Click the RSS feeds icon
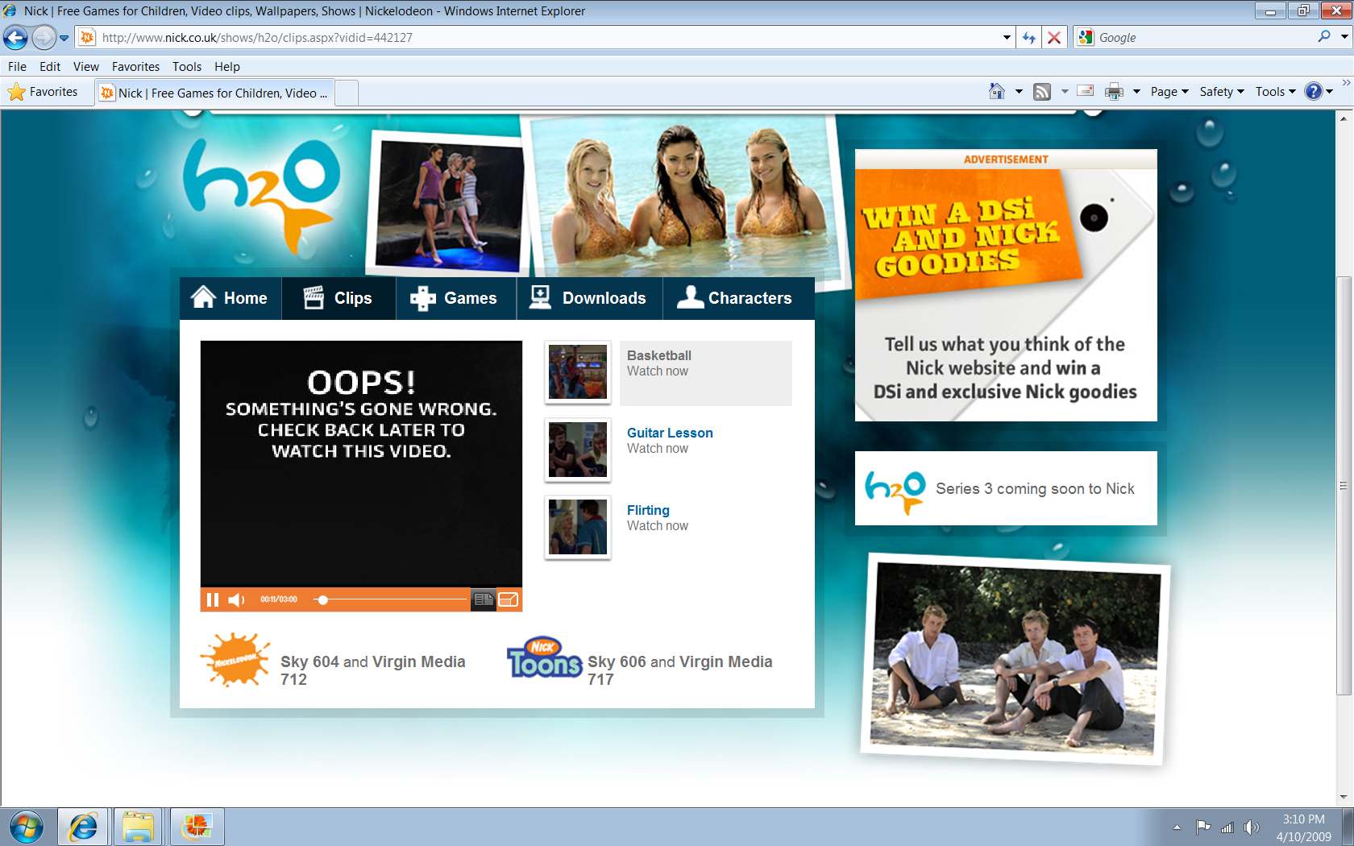Image resolution: width=1354 pixels, height=846 pixels. pyautogui.click(x=1042, y=92)
